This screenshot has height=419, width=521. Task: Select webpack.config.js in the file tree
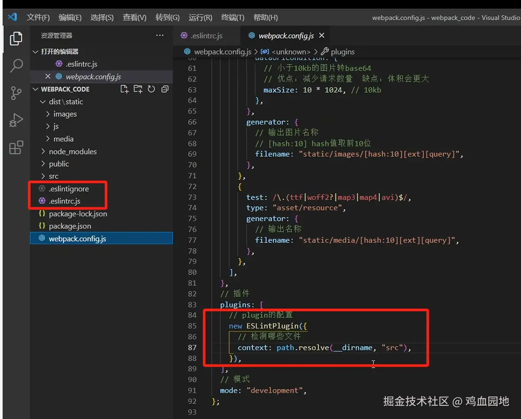coord(101,238)
